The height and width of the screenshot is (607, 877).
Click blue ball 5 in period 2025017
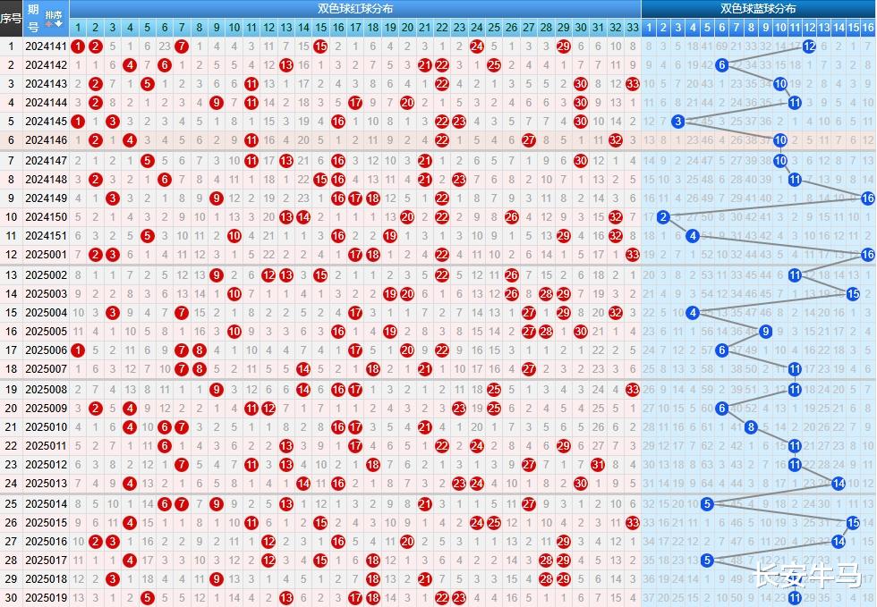point(707,560)
